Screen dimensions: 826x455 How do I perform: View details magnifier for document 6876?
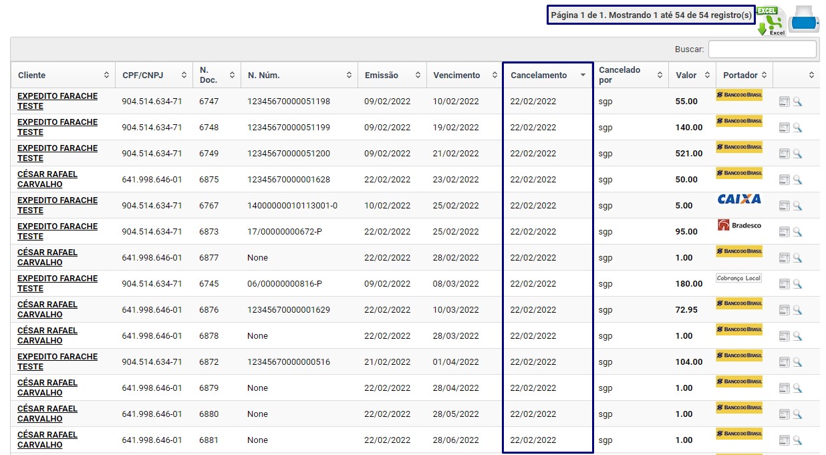click(x=797, y=310)
